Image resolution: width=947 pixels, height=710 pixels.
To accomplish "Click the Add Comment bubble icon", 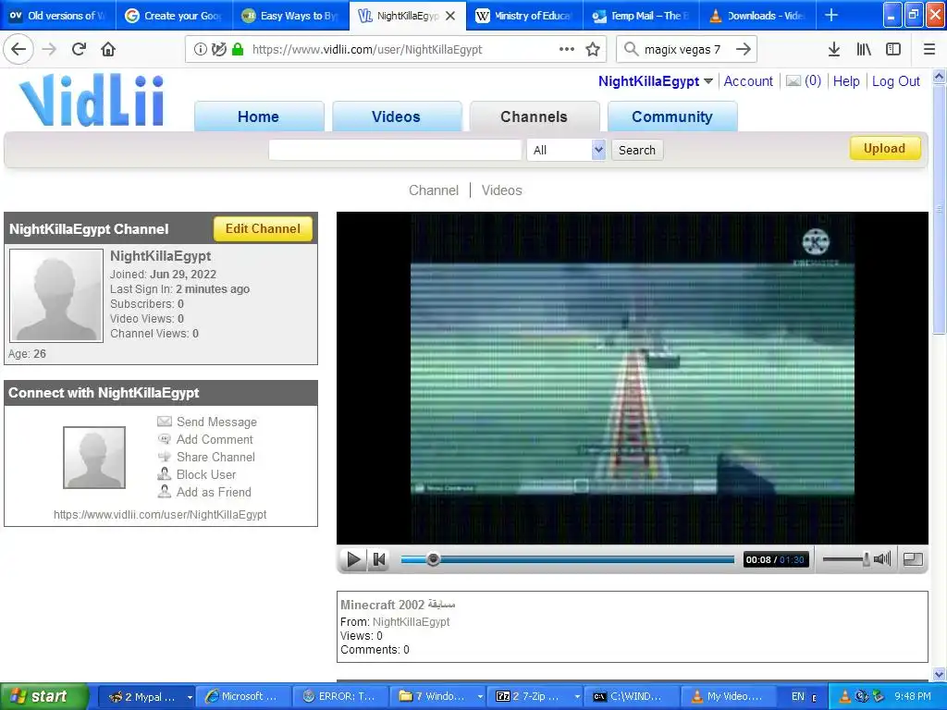I will tap(165, 439).
